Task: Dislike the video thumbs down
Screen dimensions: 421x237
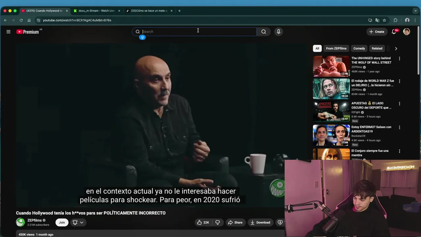Action: pyautogui.click(x=217, y=223)
